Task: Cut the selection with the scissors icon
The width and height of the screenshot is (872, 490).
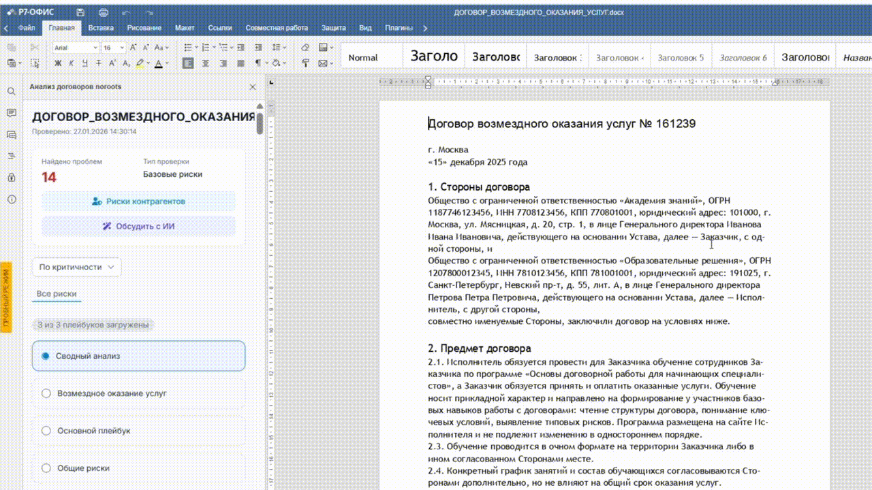Action: (35, 48)
